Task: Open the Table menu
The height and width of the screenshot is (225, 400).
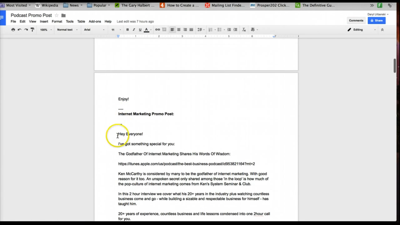Action: click(x=81, y=21)
